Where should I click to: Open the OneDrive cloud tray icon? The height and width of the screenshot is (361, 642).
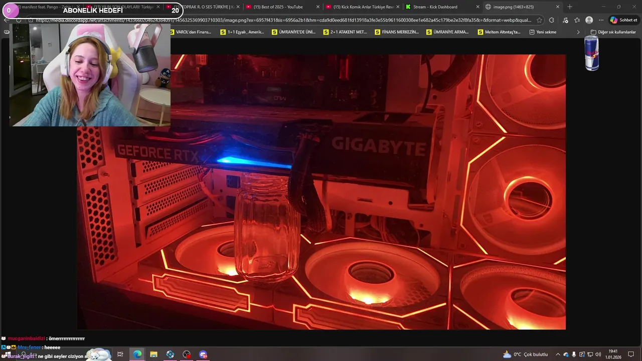coord(566,354)
